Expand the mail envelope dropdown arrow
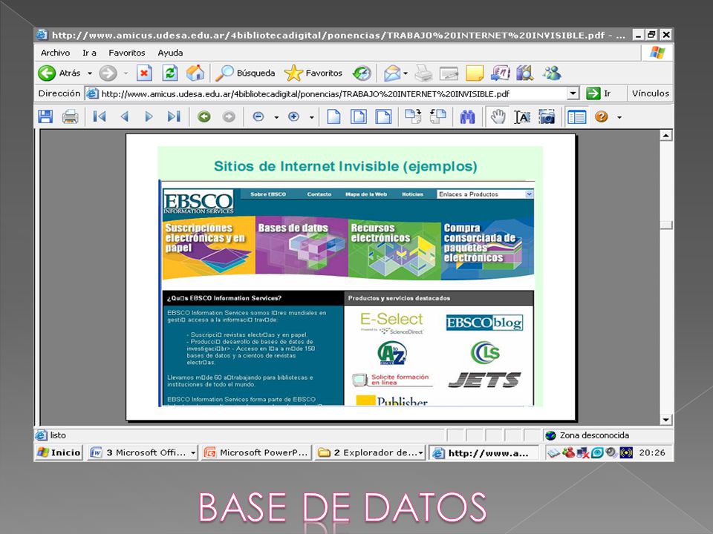Viewport: 713px width, 534px height. (406, 73)
